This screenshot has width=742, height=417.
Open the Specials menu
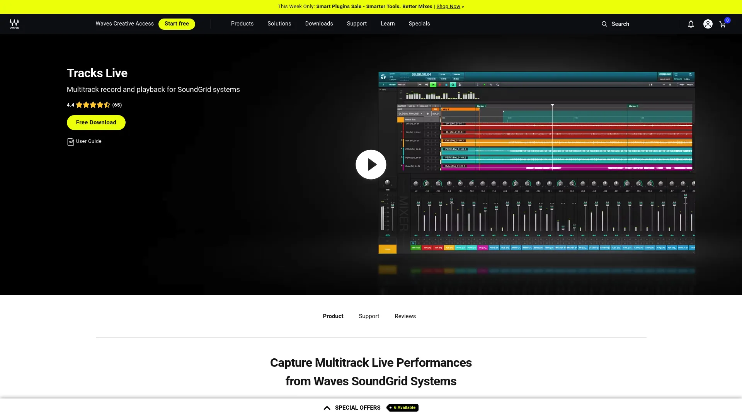pyautogui.click(x=419, y=24)
